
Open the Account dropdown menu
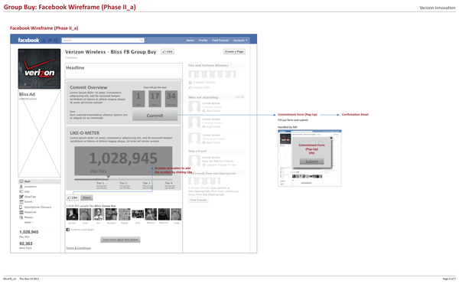point(240,41)
